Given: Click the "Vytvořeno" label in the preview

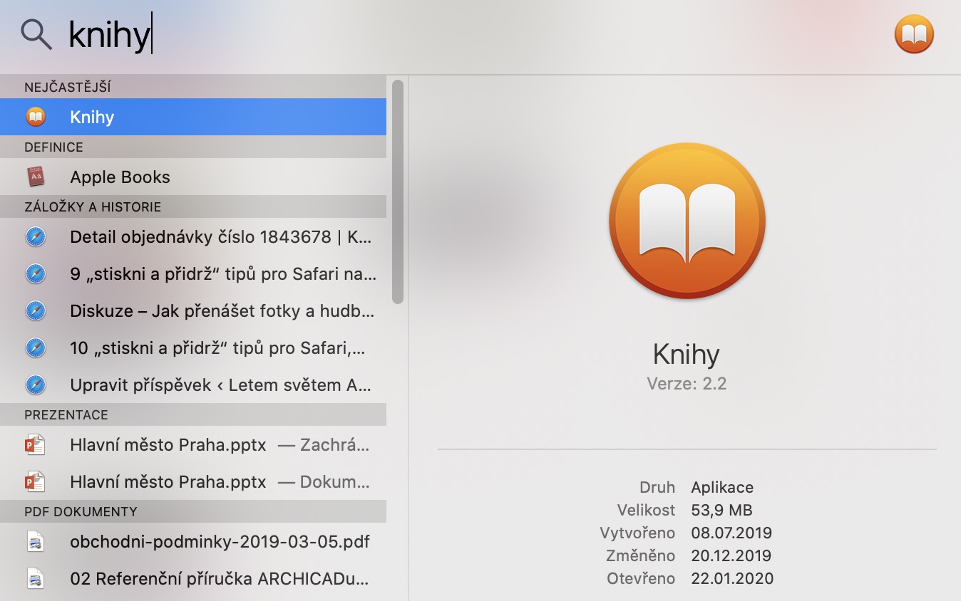Looking at the screenshot, I should [637, 533].
